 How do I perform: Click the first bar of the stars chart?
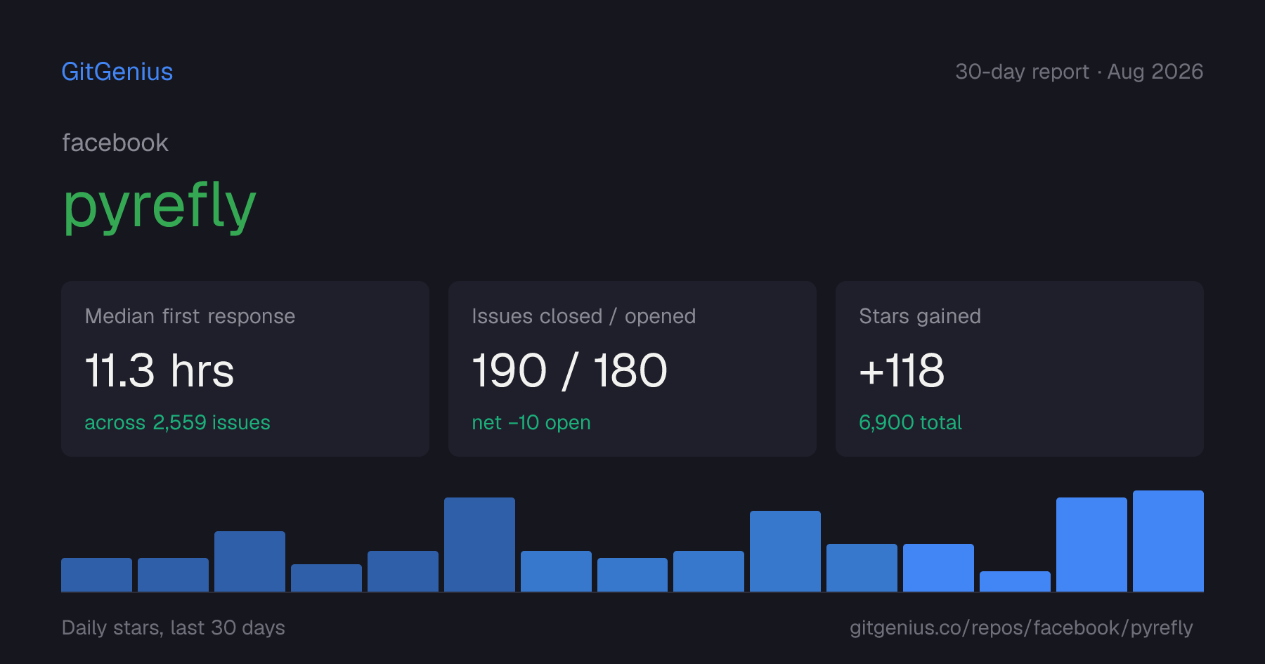[96, 575]
